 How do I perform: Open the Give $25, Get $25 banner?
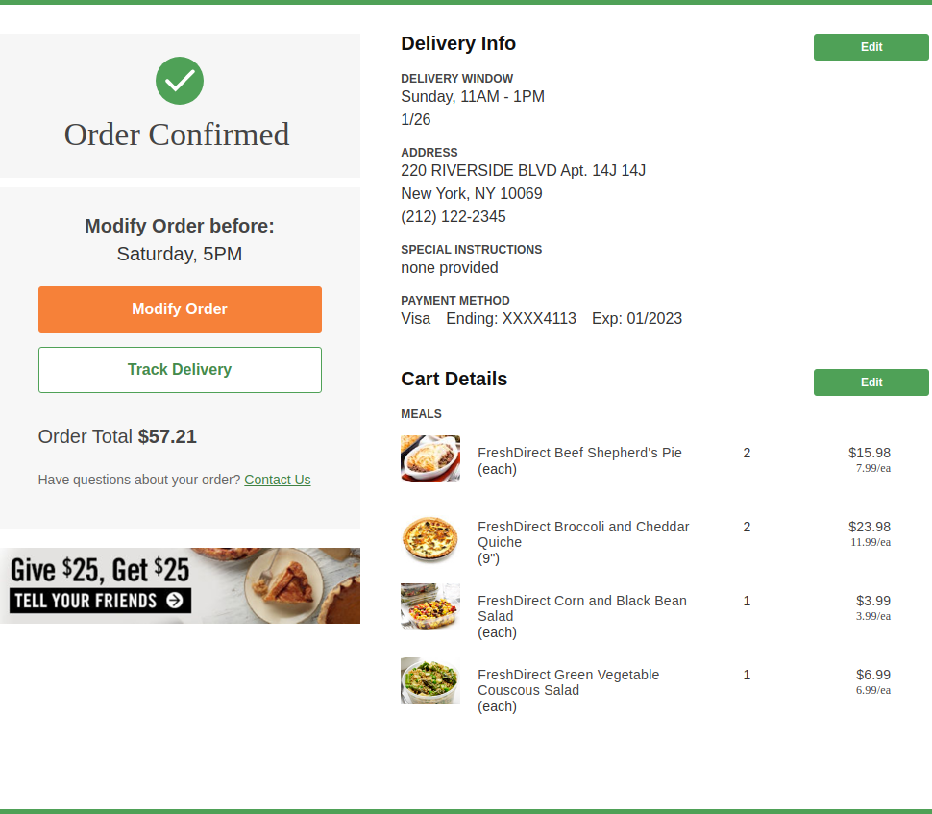tap(180, 585)
